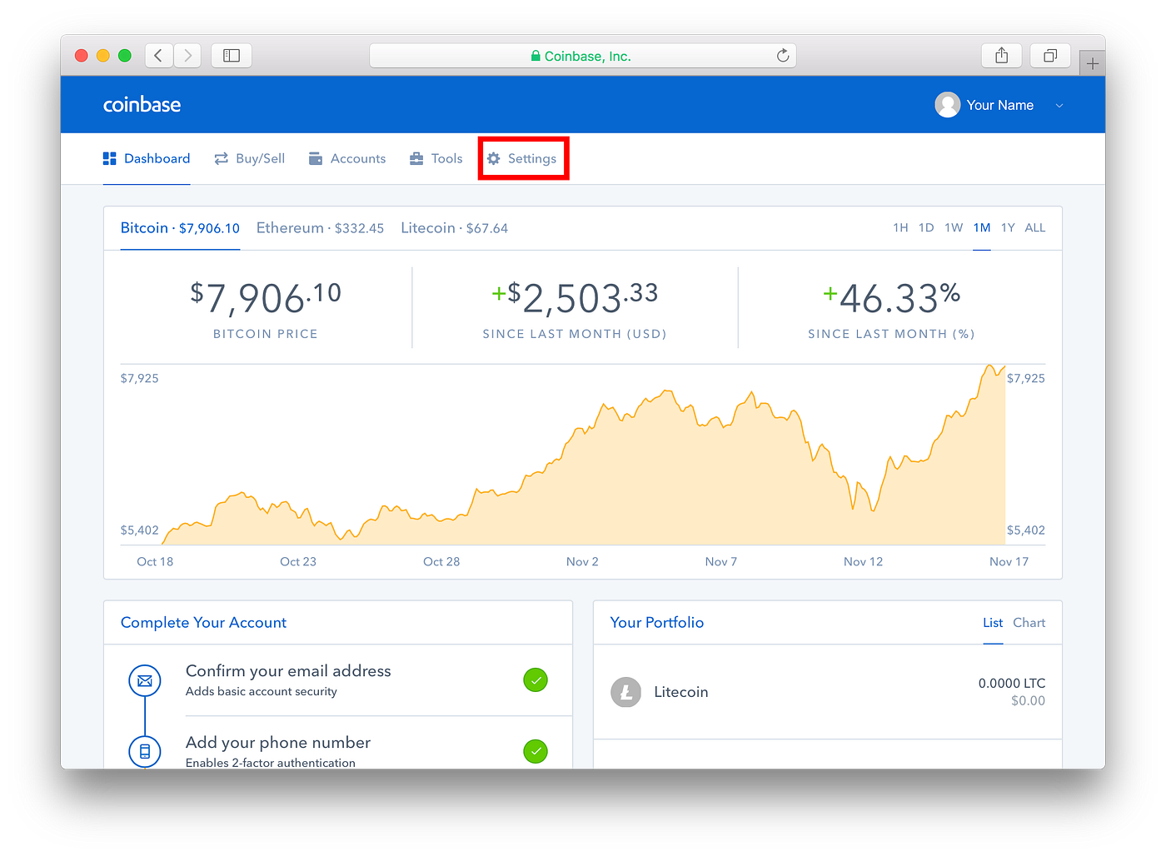
Task: Set chart range to 1W
Action: click(x=954, y=227)
